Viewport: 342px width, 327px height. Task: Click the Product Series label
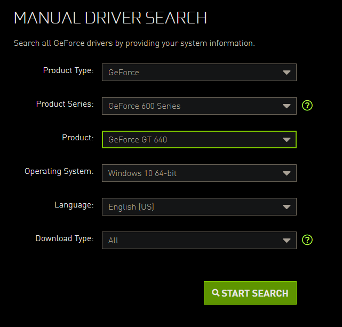click(x=65, y=104)
